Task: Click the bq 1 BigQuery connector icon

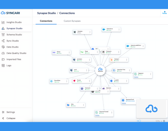Action: [93, 49]
